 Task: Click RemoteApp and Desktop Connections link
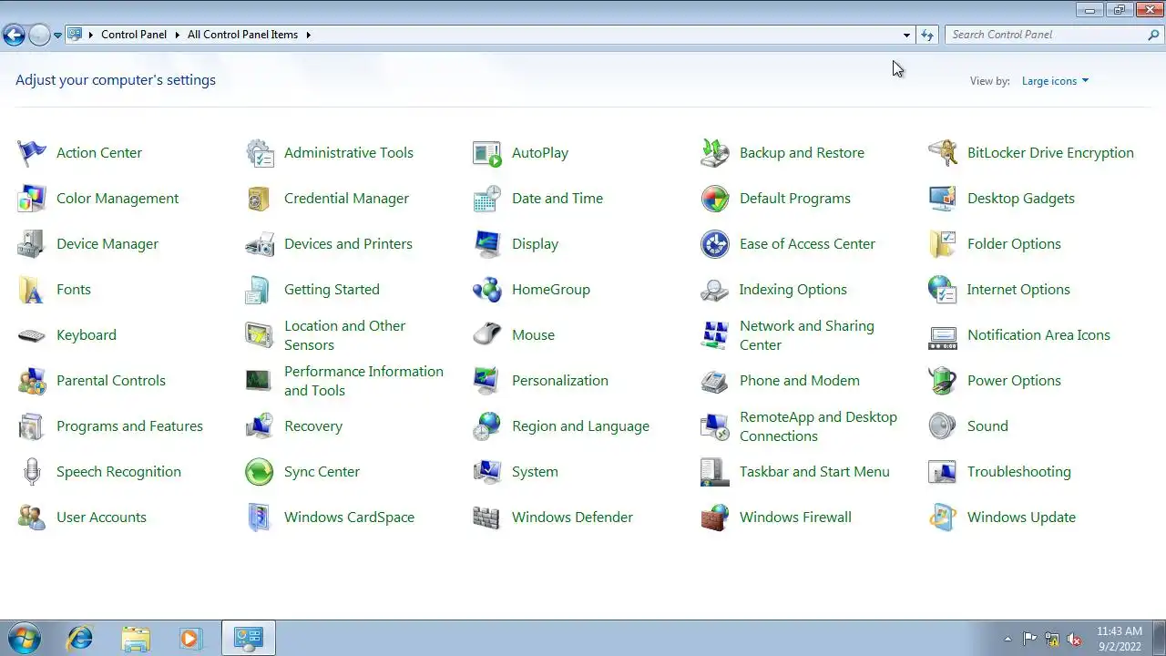pyautogui.click(x=818, y=426)
